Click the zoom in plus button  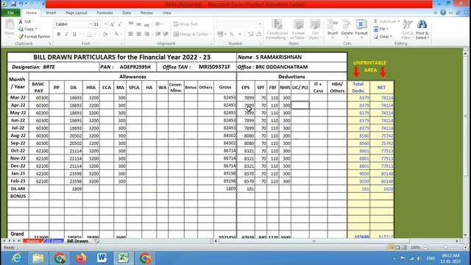465,247
